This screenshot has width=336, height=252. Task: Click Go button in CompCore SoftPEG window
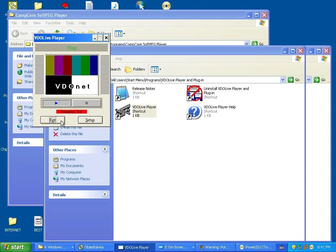click(x=258, y=44)
